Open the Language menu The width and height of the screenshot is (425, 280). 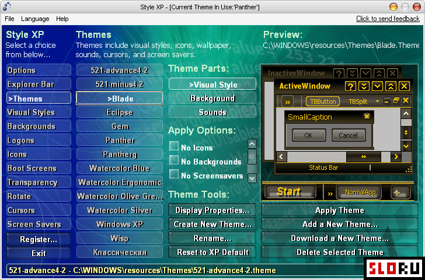pyautogui.click(x=35, y=19)
